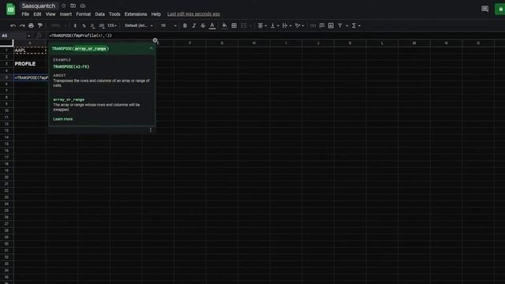
Task: Open the font size dropdown
Action: [168, 25]
